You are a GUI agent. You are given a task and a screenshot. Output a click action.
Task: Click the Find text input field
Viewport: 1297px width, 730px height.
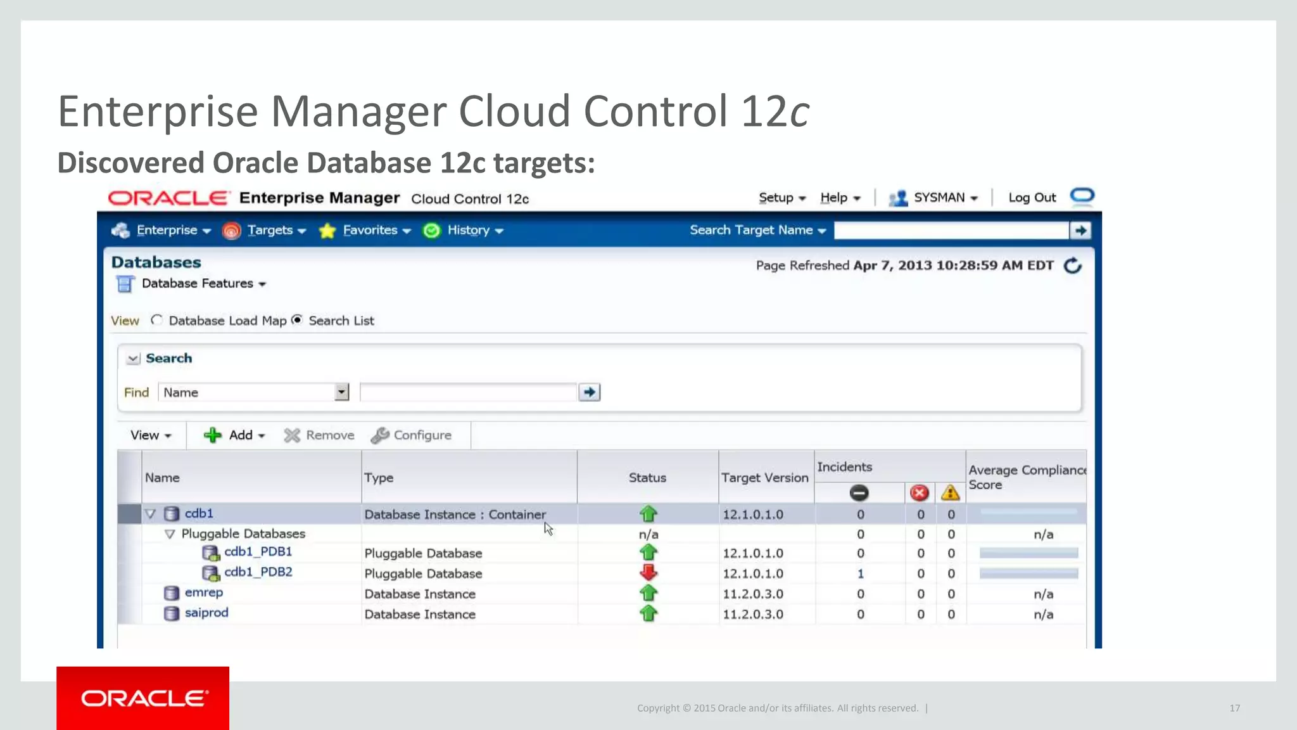468,392
